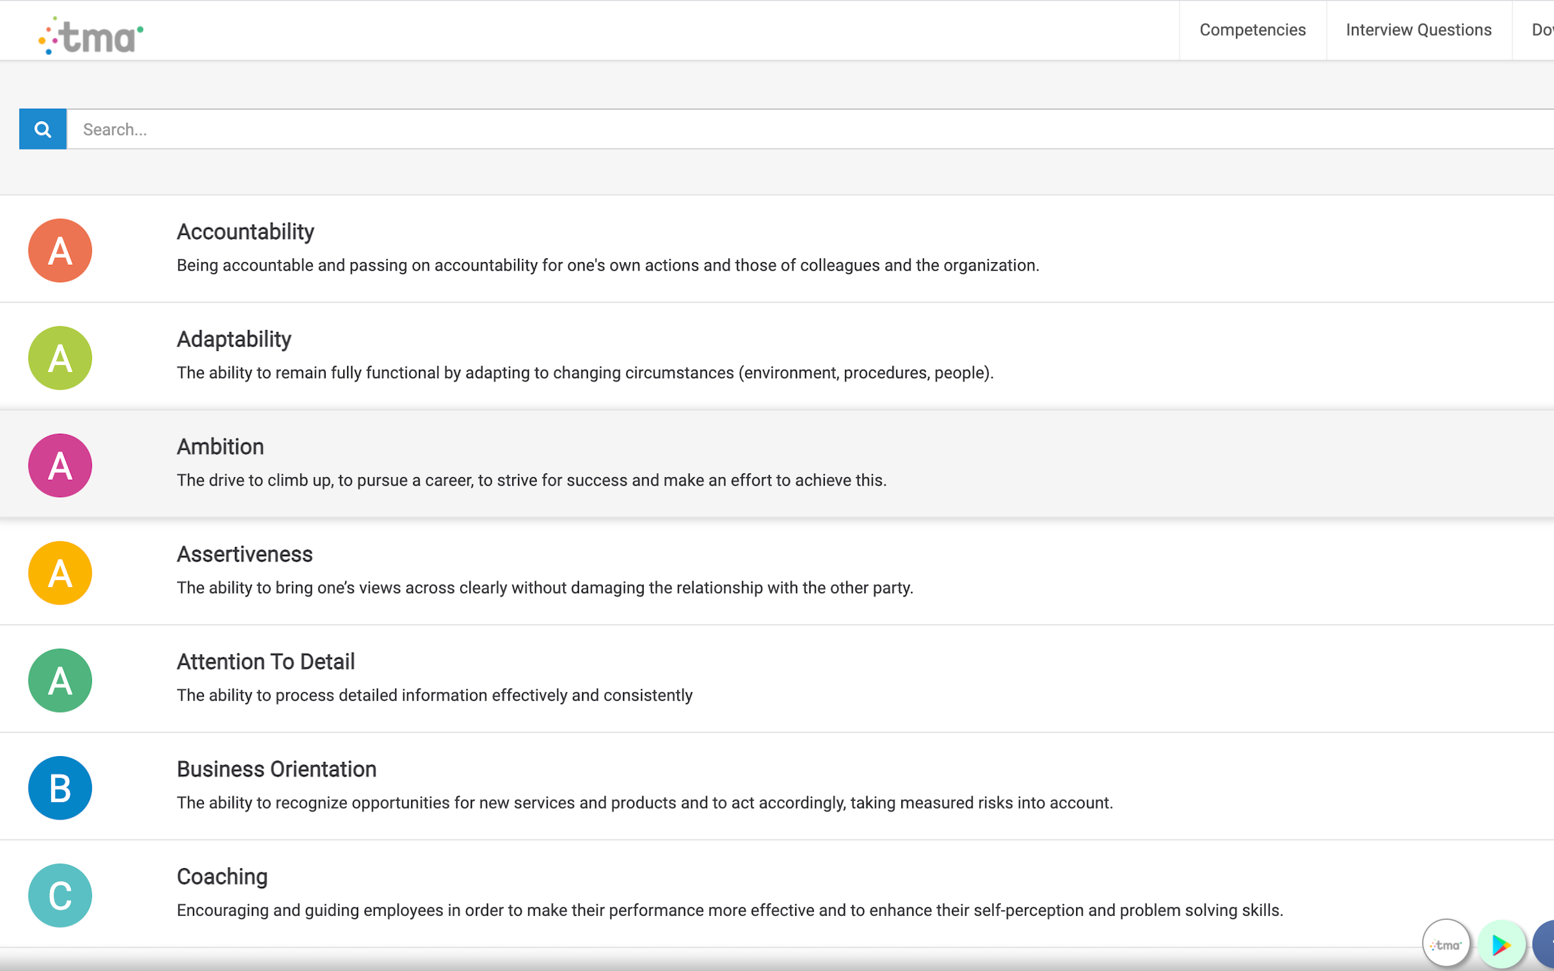Screen dimensions: 1554x971
Task: Click the teal Coaching C icon
Action: click(60, 895)
